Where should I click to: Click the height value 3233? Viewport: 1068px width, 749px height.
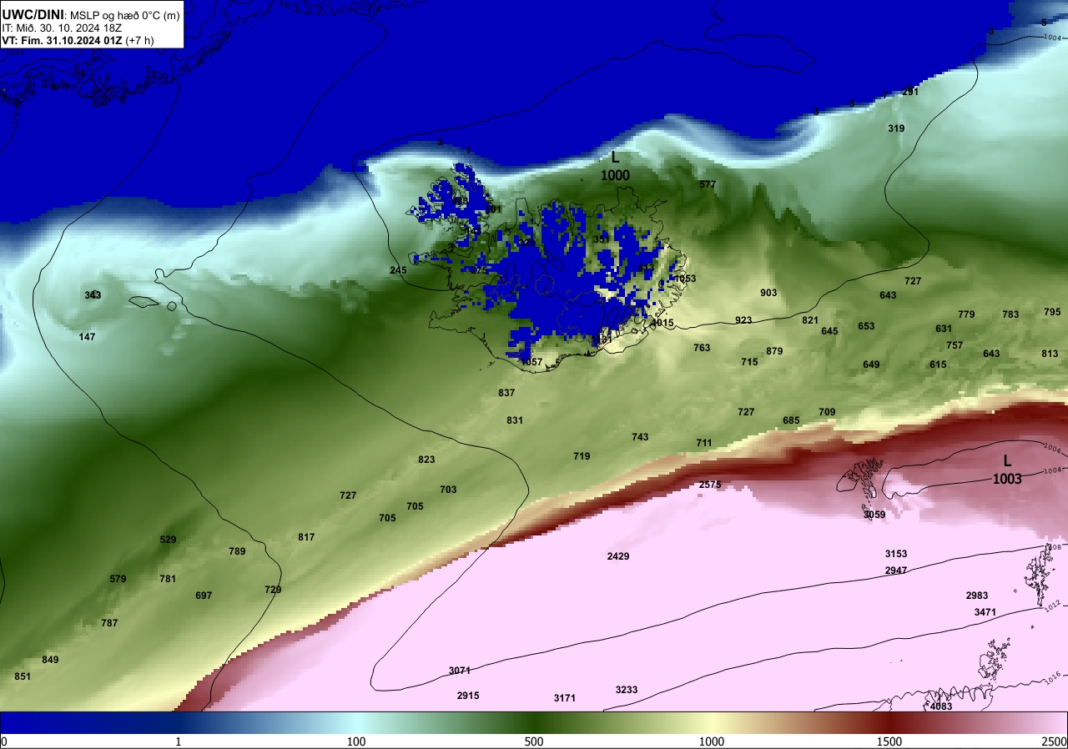click(x=627, y=690)
